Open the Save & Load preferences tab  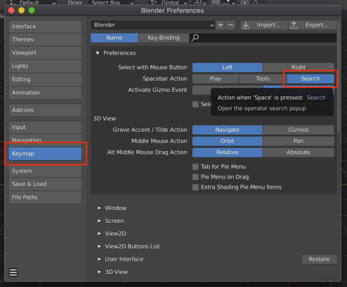(x=45, y=184)
